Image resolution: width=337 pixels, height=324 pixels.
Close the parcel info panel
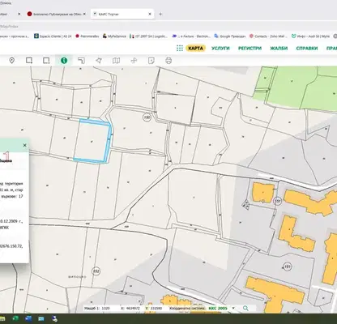(x=25, y=145)
